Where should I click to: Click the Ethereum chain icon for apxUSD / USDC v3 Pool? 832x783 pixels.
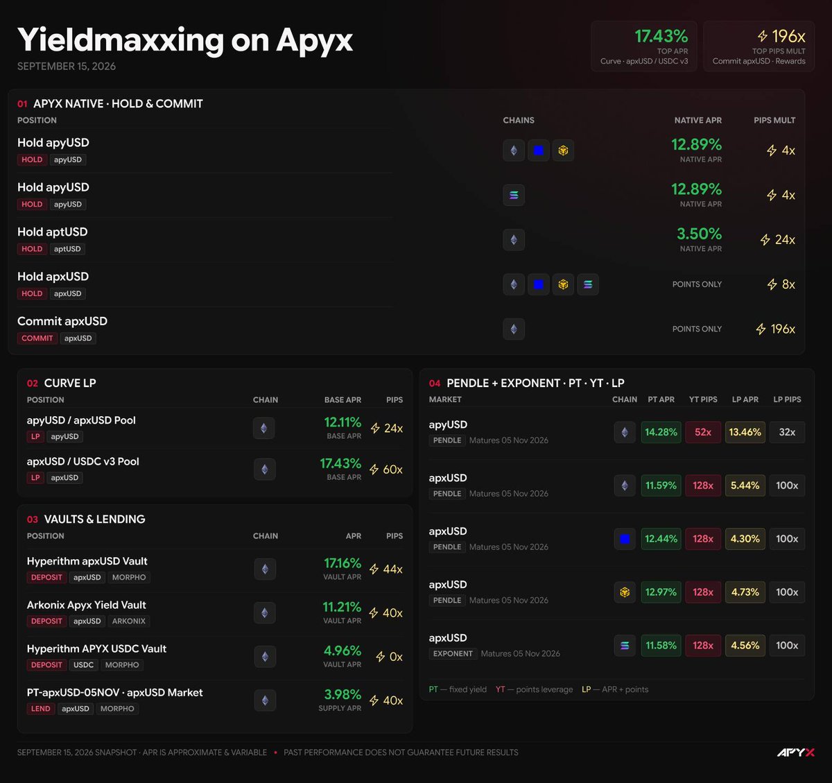coord(264,470)
